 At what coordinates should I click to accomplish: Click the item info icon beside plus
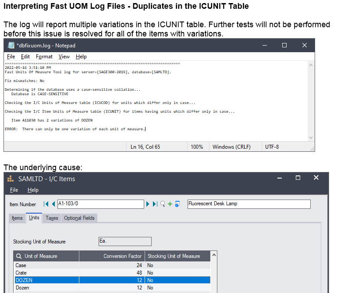coord(177,204)
